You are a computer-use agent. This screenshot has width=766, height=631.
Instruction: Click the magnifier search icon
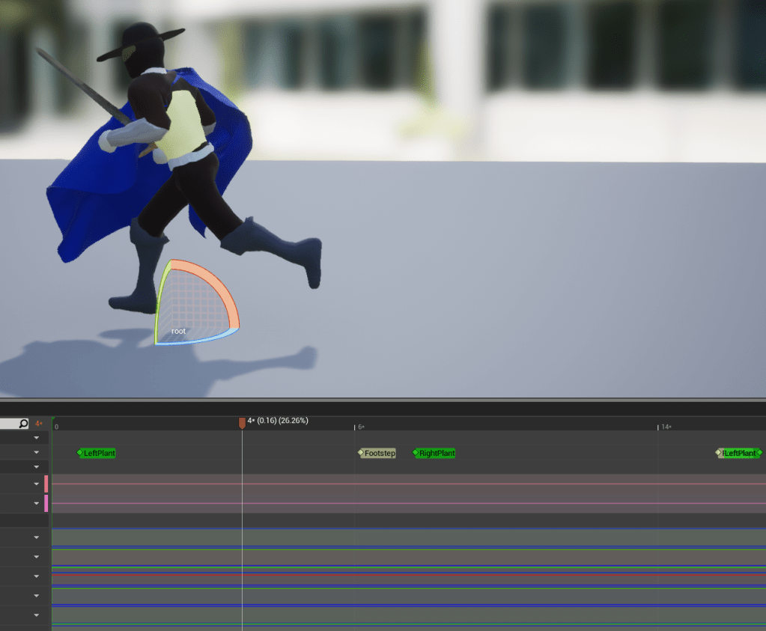[23, 424]
